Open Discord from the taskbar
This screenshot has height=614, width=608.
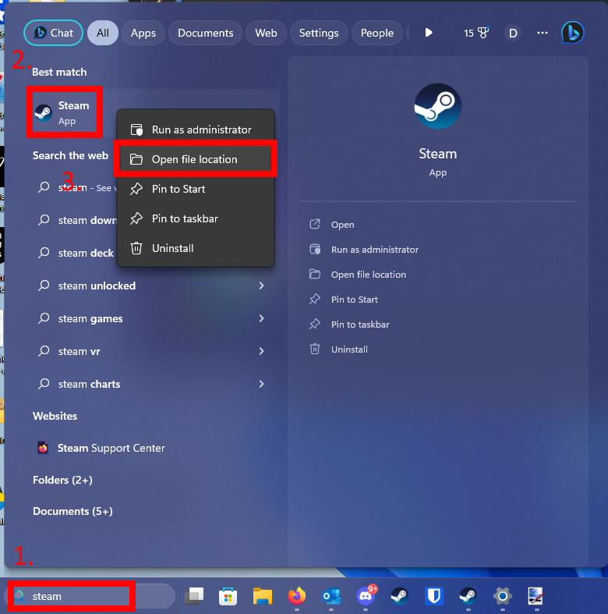(x=366, y=595)
